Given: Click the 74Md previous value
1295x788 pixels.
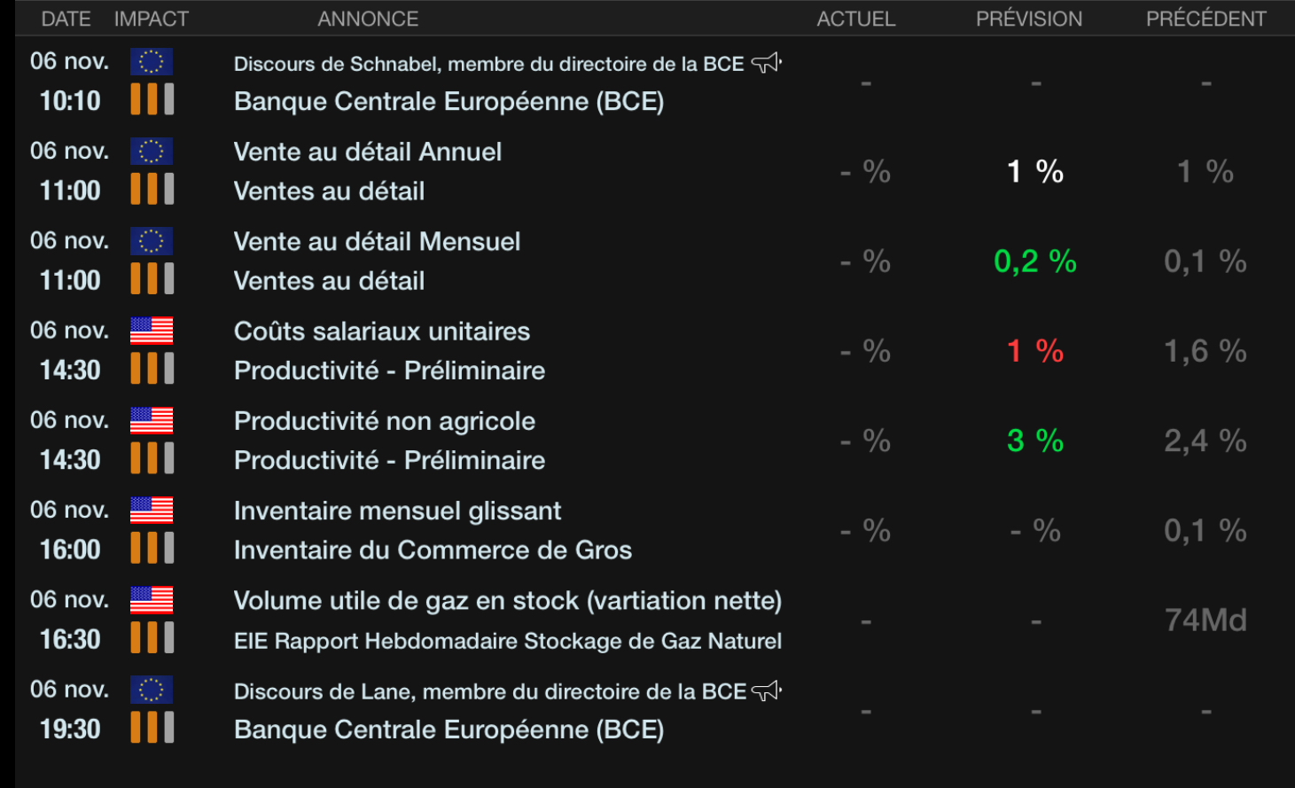Looking at the screenshot, I should pyautogui.click(x=1205, y=620).
